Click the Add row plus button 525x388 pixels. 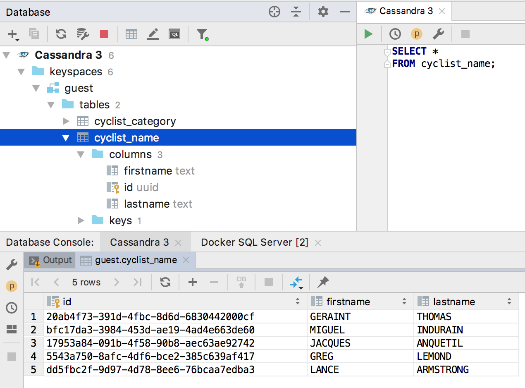[x=193, y=283]
